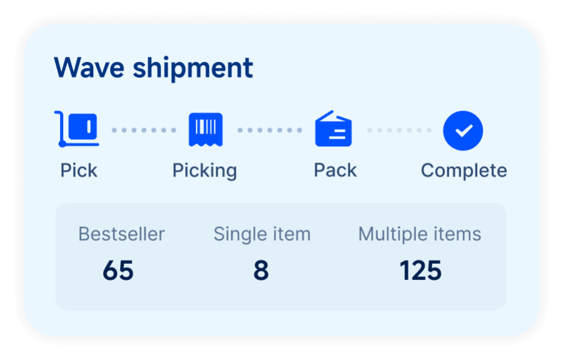Select the Multiple items count 125
This screenshot has width=563, height=360.
[420, 271]
